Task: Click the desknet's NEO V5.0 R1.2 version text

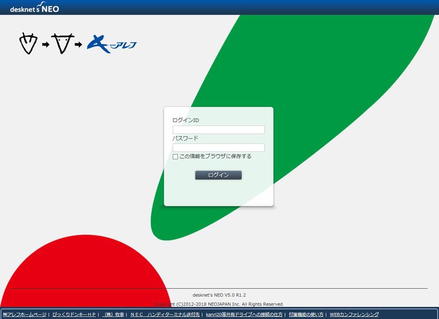Action: pos(219,295)
